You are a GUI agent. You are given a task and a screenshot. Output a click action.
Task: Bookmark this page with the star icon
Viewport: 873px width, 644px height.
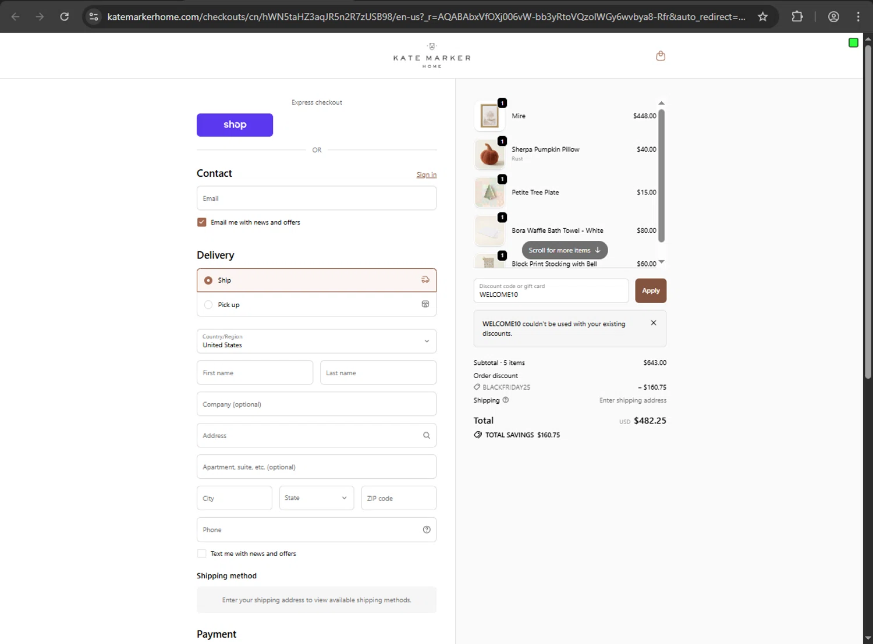pyautogui.click(x=762, y=16)
